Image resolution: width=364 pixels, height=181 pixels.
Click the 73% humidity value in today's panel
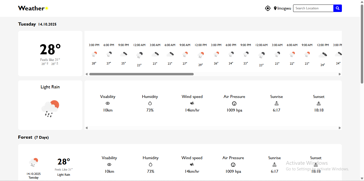[x=150, y=110]
